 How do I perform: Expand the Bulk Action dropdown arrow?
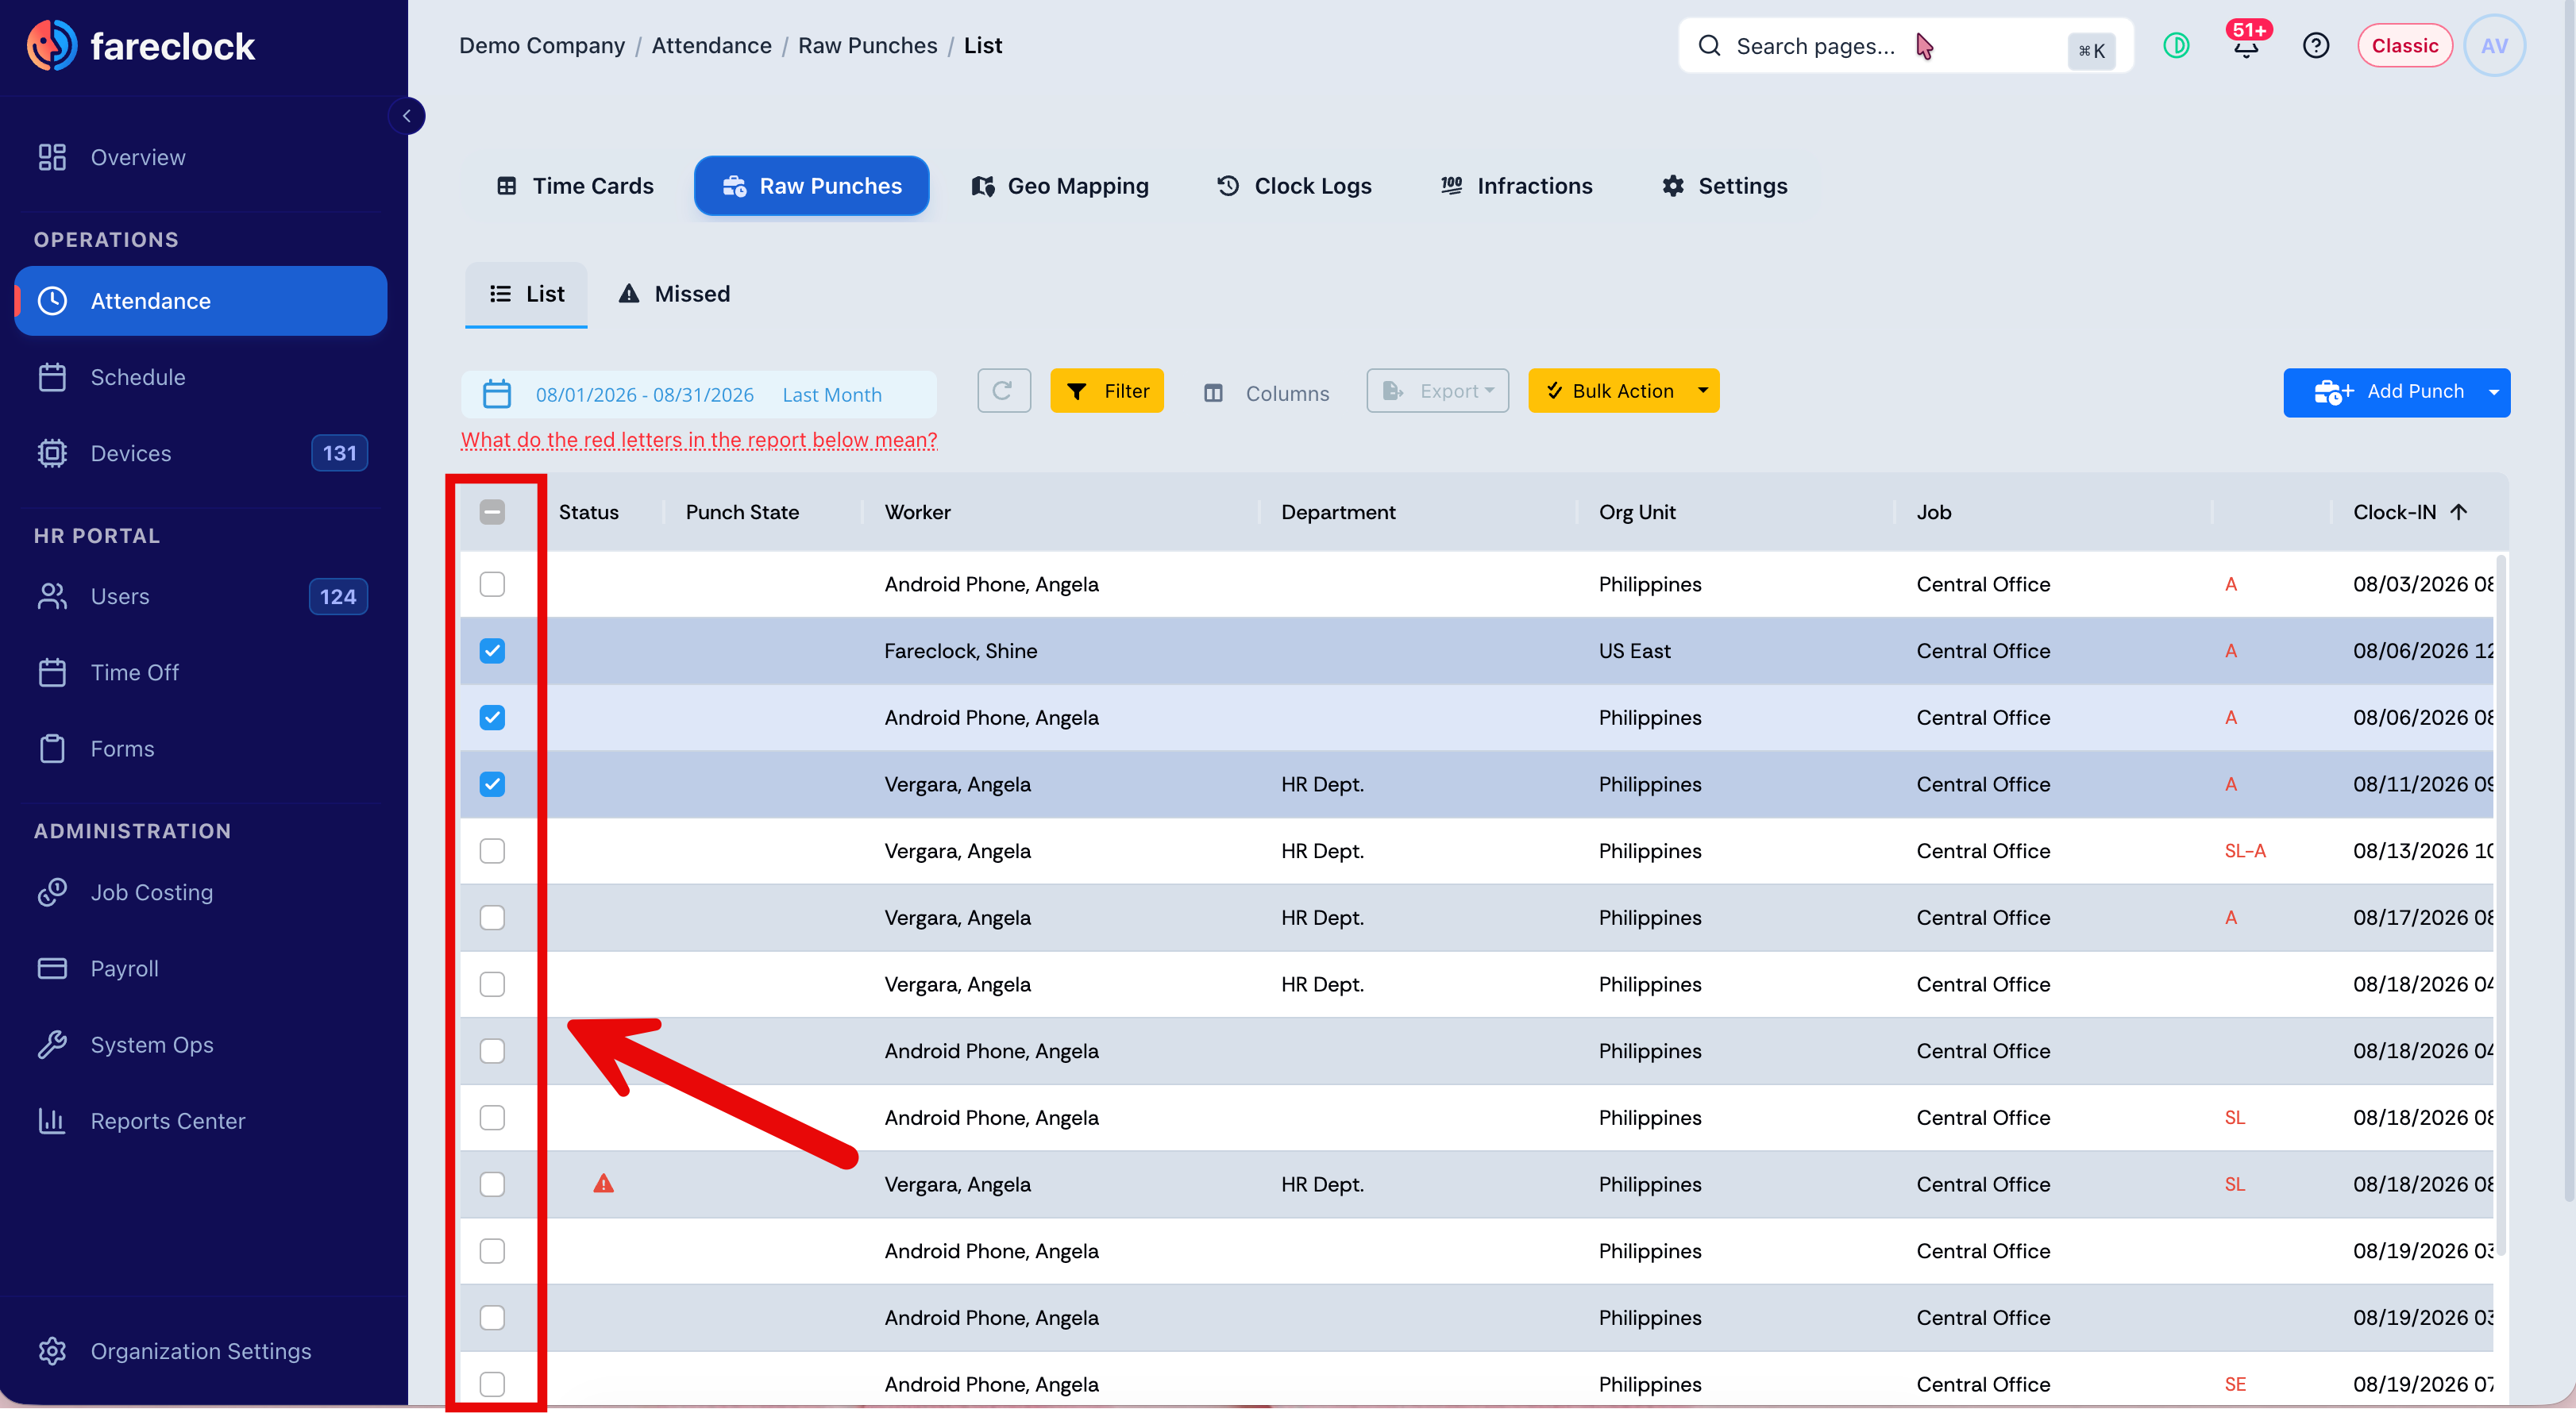(x=1702, y=391)
